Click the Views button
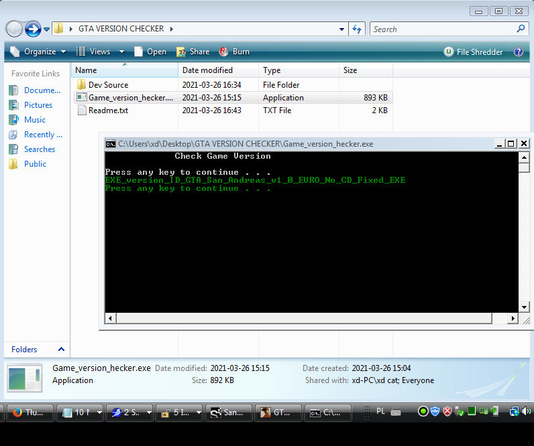The image size is (534, 446). pos(94,52)
